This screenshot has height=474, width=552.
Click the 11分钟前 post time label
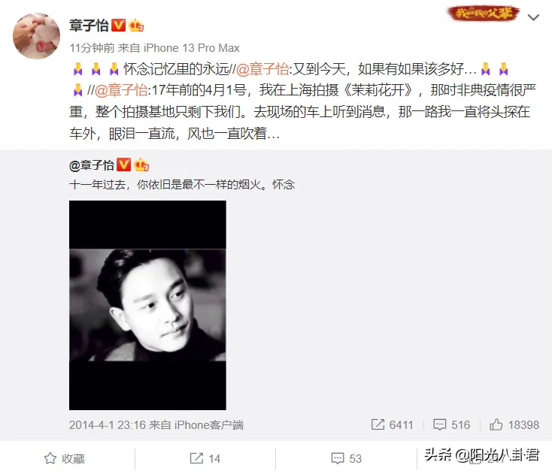[x=92, y=47]
